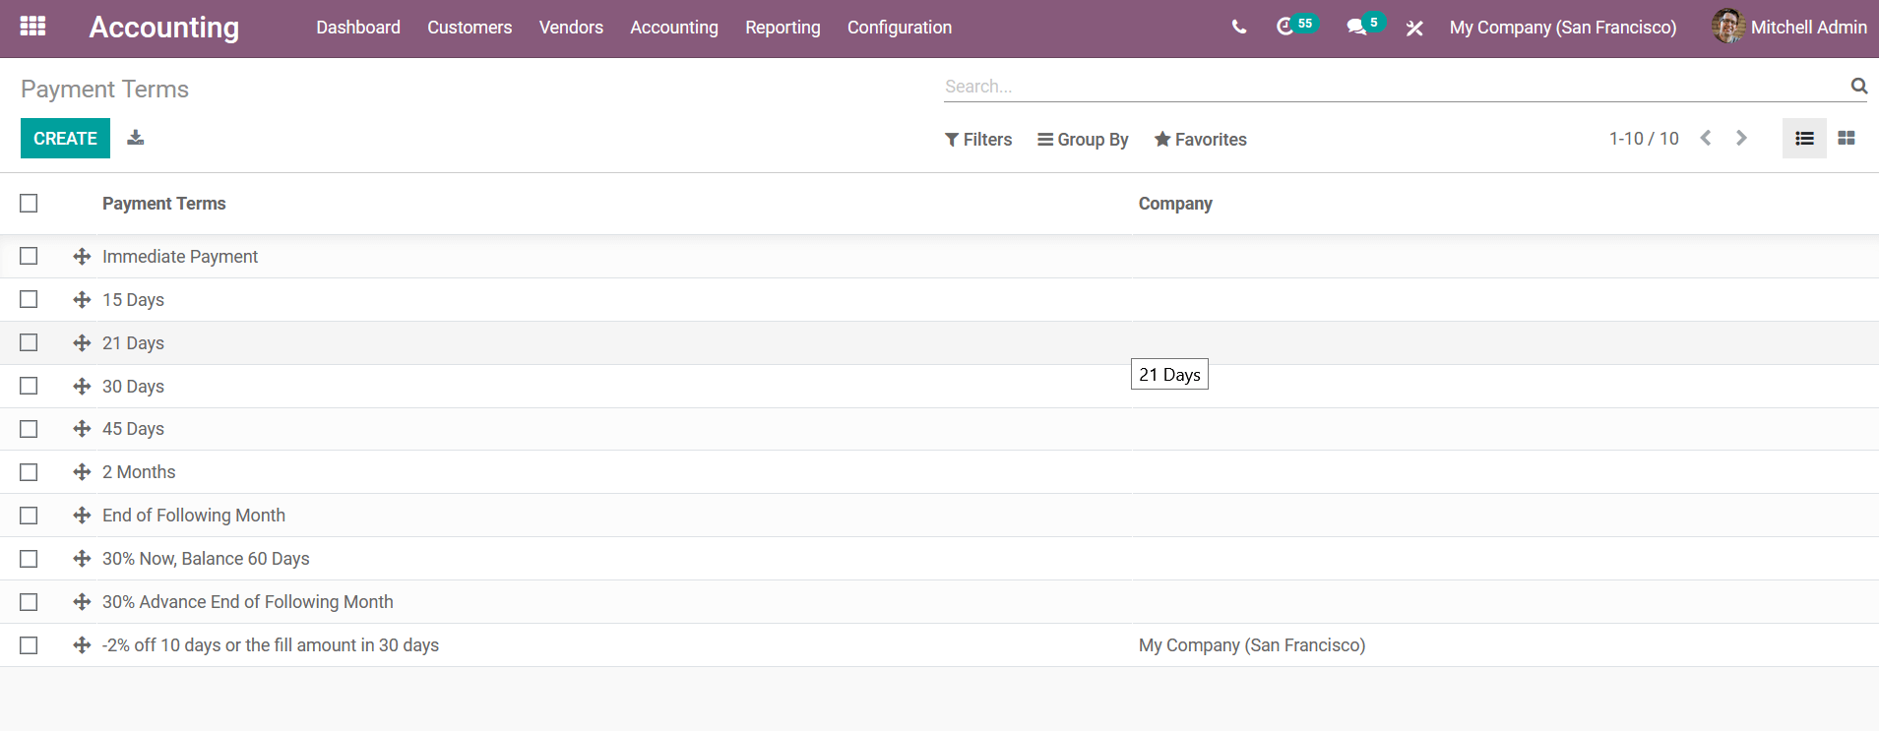Image resolution: width=1879 pixels, height=731 pixels.
Task: Check the 30 Days row checkbox
Action: pos(29,386)
